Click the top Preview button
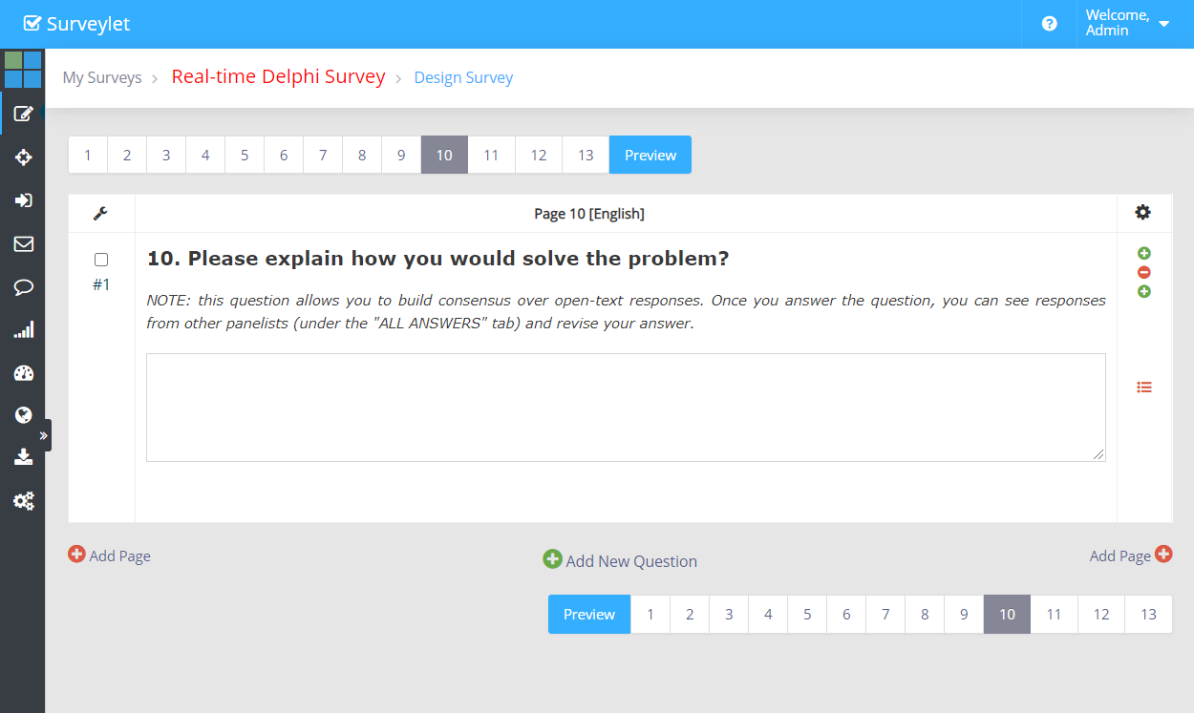This screenshot has width=1194, height=713. point(650,155)
